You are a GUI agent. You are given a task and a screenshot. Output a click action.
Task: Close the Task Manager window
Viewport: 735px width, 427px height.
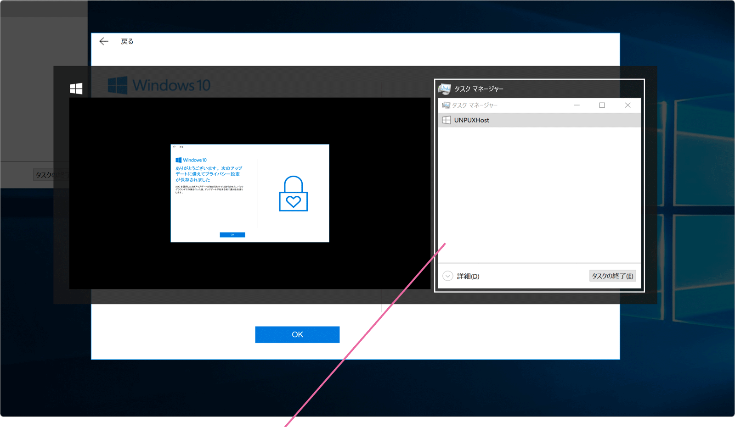click(628, 105)
